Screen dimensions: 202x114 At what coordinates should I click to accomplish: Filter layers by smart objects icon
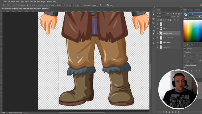(x=179, y=14)
